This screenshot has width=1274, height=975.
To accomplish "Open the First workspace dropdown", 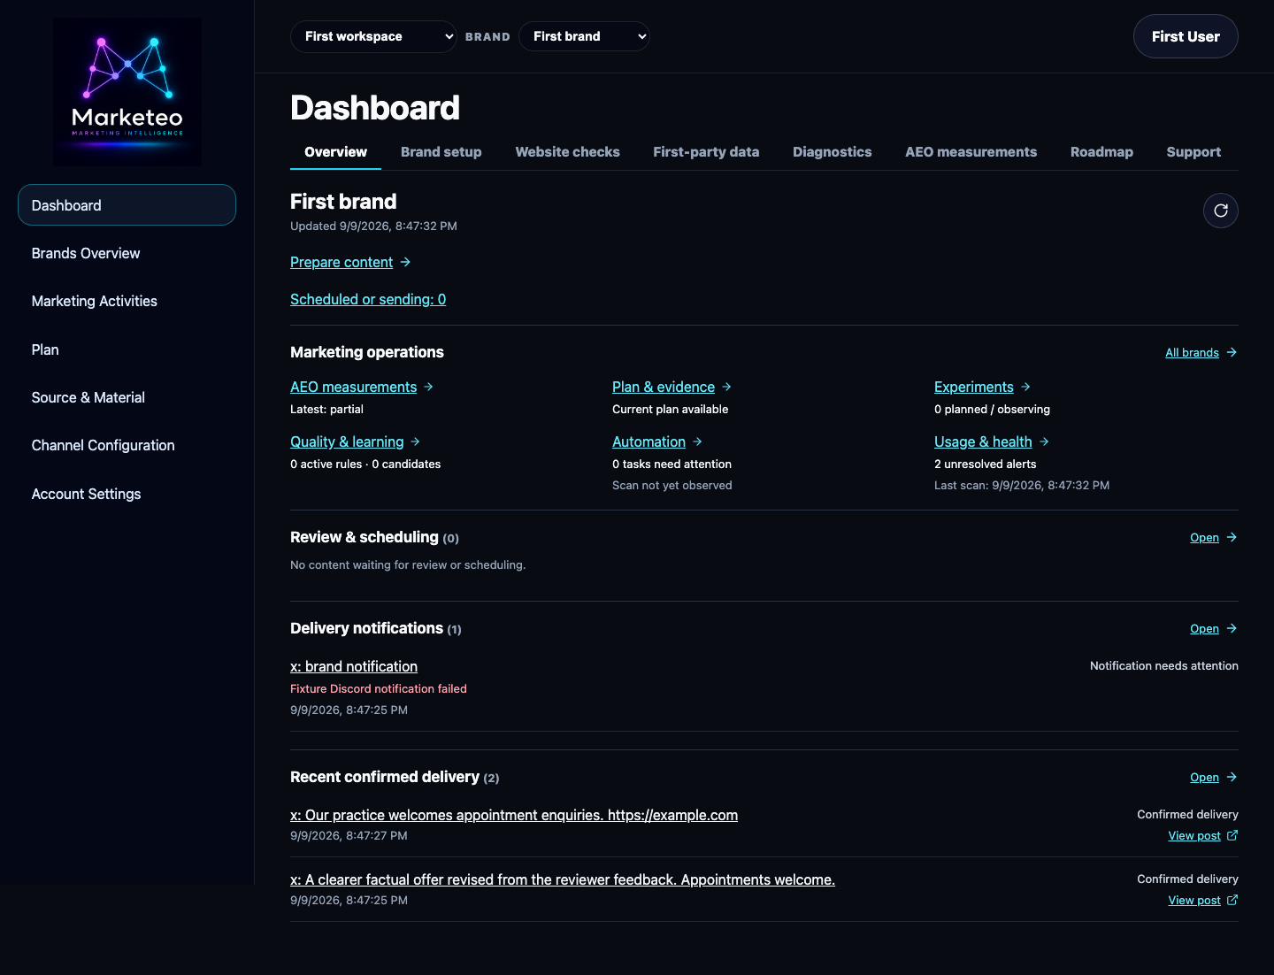I will [373, 36].
